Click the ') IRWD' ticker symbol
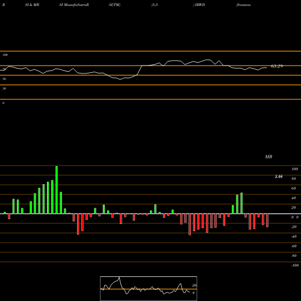 pos(199,5)
